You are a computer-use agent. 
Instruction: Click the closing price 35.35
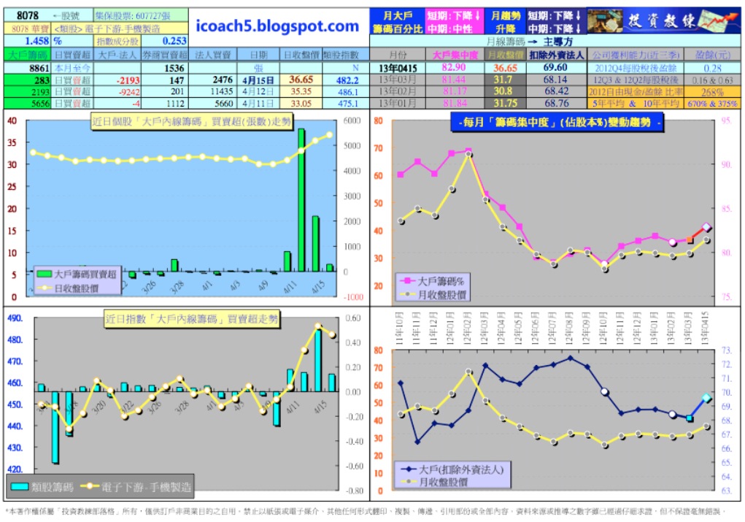click(301, 91)
